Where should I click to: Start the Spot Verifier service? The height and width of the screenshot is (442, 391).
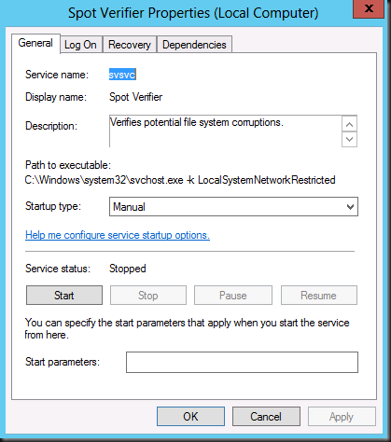[x=64, y=296]
